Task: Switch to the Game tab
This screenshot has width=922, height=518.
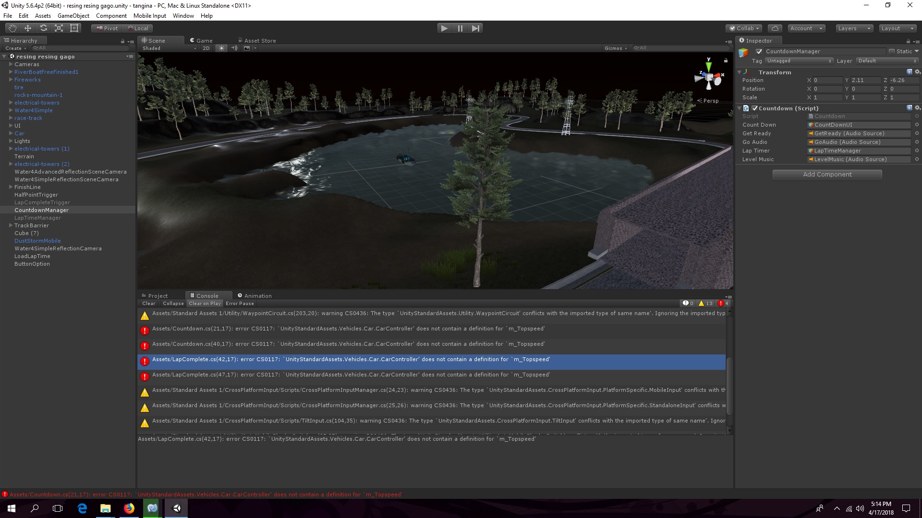Action: click(202, 41)
